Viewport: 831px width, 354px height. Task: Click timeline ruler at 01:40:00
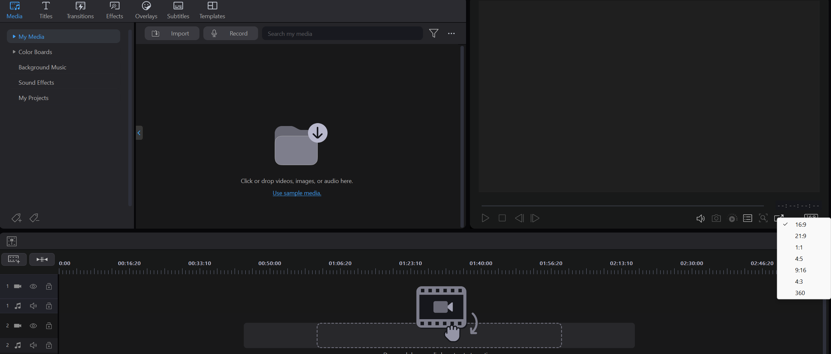(x=481, y=263)
